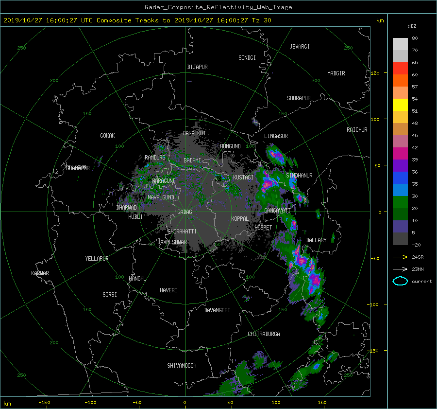
Task: Click the 'km' unit label at bottom-left
Action: [x=7, y=404]
